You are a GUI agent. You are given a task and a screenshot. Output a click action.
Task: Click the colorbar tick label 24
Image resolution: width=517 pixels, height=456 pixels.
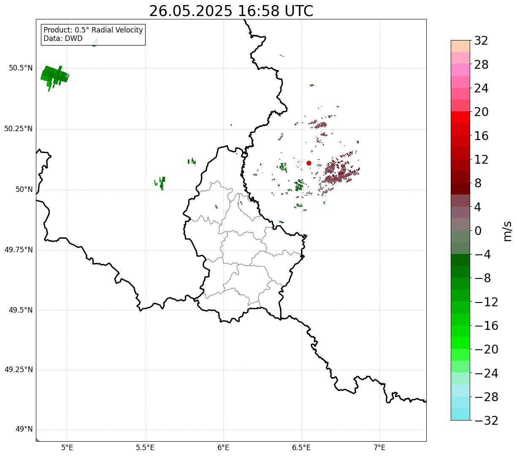tap(482, 88)
